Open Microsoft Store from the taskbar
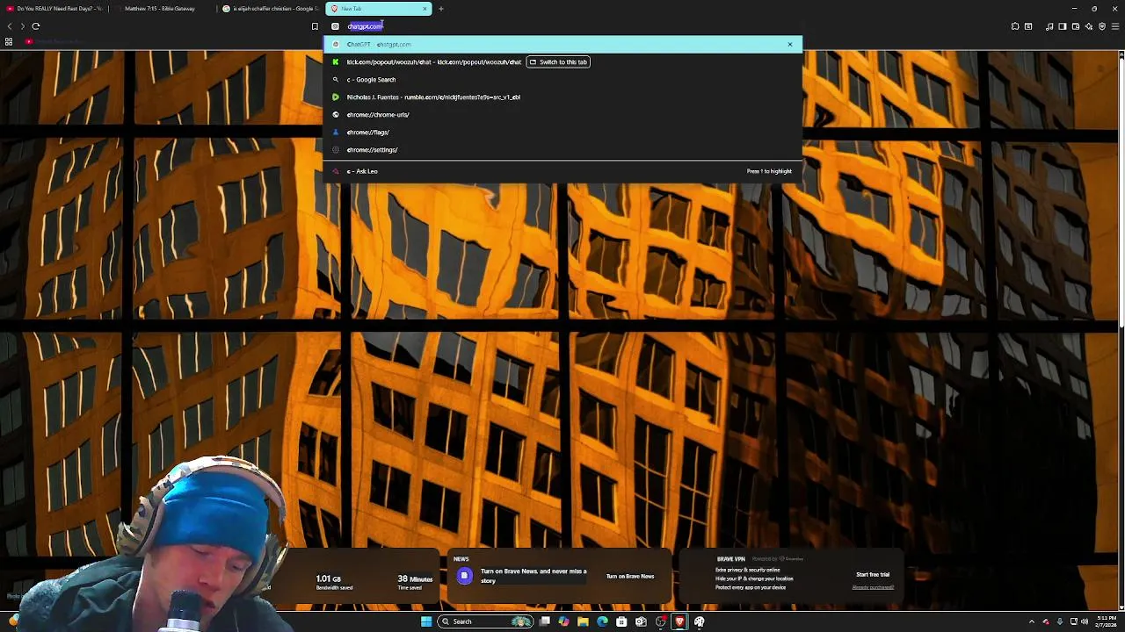The height and width of the screenshot is (632, 1125). tap(621, 621)
